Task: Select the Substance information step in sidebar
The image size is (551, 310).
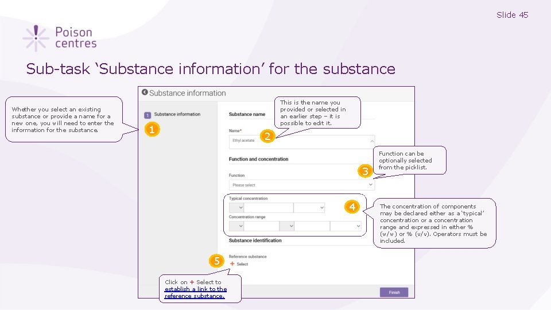Action: [172, 115]
